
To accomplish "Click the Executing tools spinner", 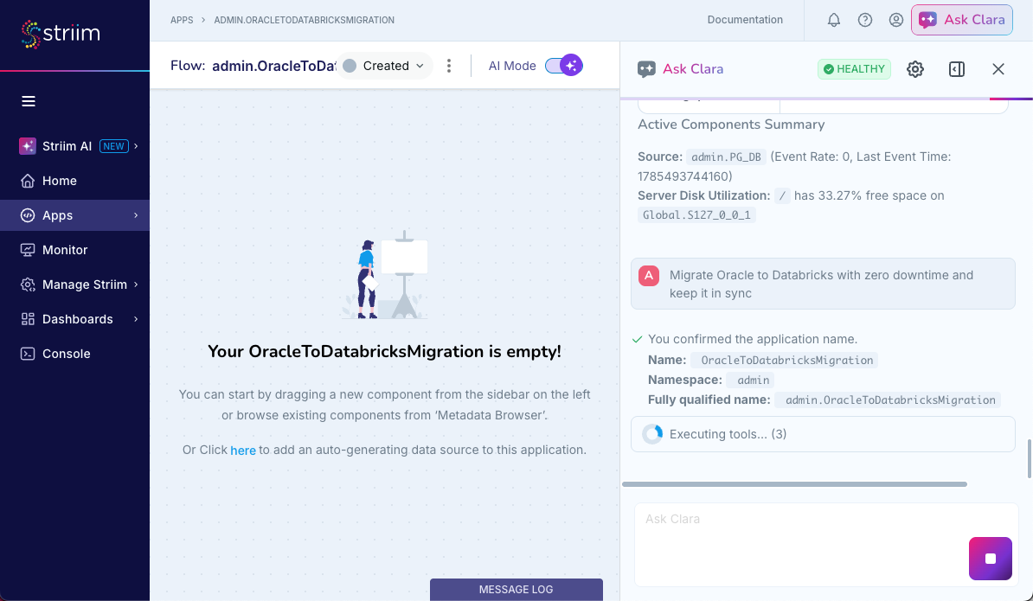I will 652,434.
